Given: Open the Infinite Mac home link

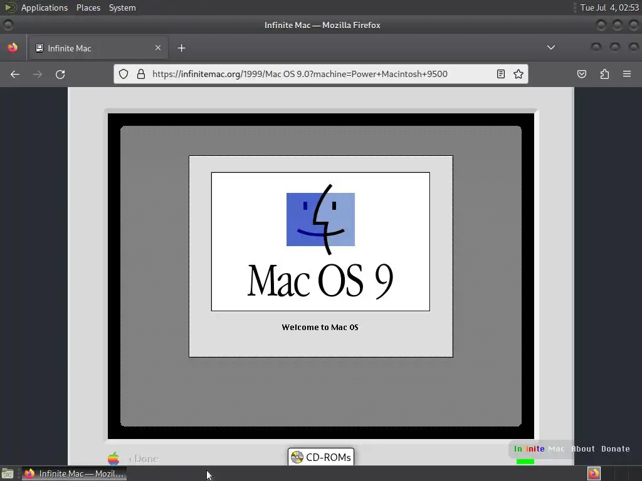Looking at the screenshot, I should (539, 448).
